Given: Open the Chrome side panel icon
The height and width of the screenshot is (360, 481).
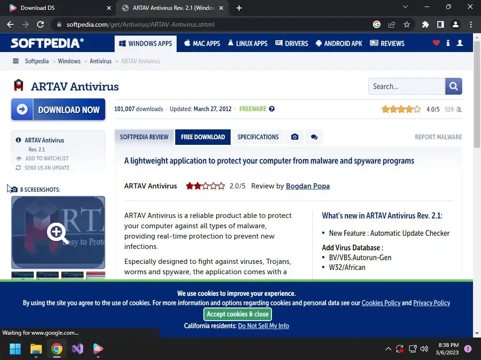Looking at the screenshot, I should (441, 24).
